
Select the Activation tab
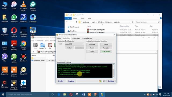(67, 38)
